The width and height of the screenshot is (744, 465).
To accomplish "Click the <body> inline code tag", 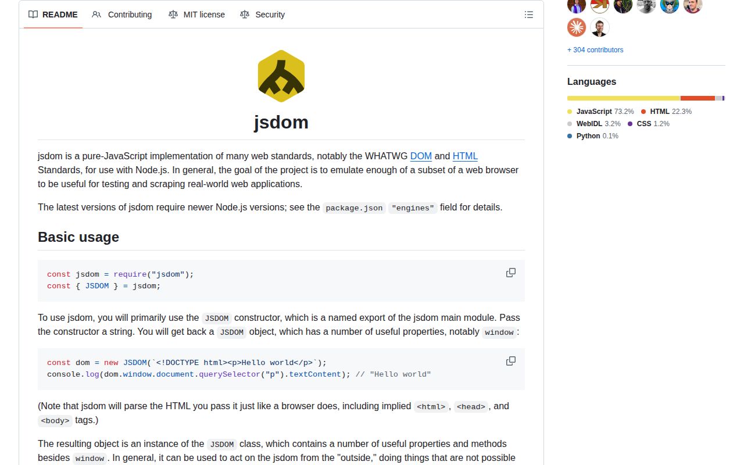I will 55,421.
